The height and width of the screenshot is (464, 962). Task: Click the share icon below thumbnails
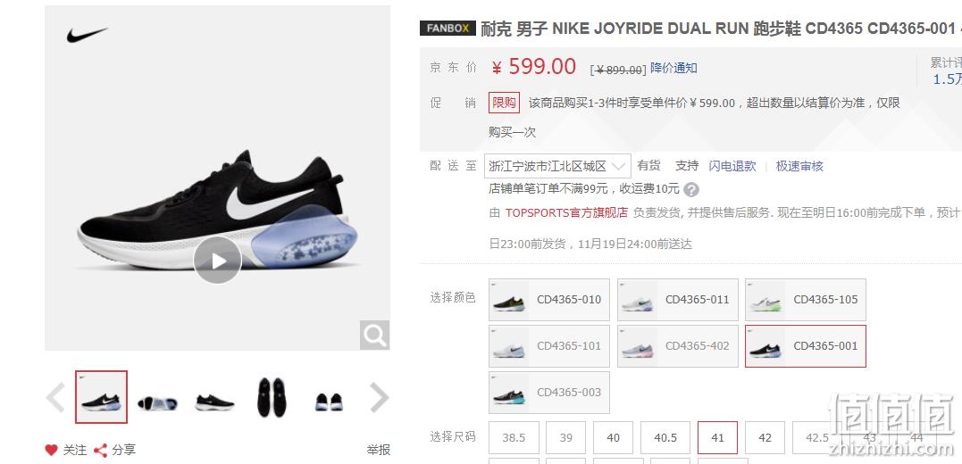click(x=100, y=450)
